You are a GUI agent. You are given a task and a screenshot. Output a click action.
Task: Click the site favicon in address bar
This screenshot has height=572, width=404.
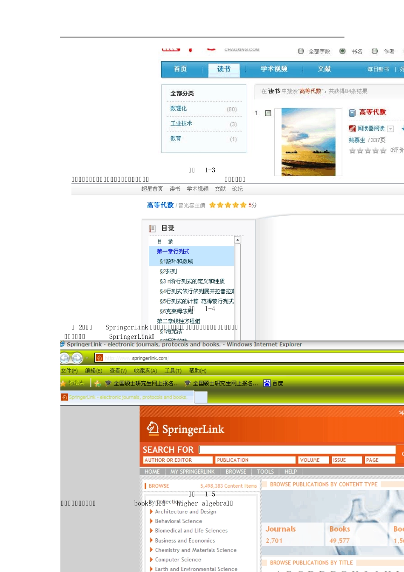tap(99, 358)
